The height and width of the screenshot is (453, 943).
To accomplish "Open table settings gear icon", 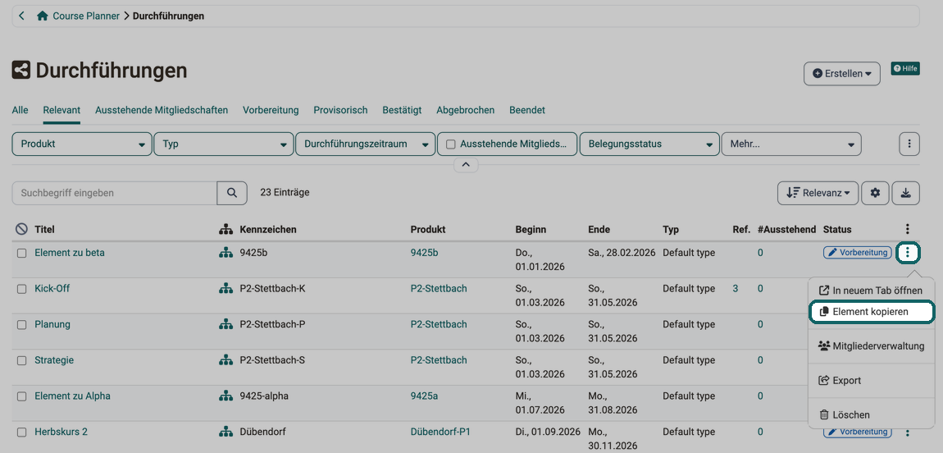I will (875, 193).
